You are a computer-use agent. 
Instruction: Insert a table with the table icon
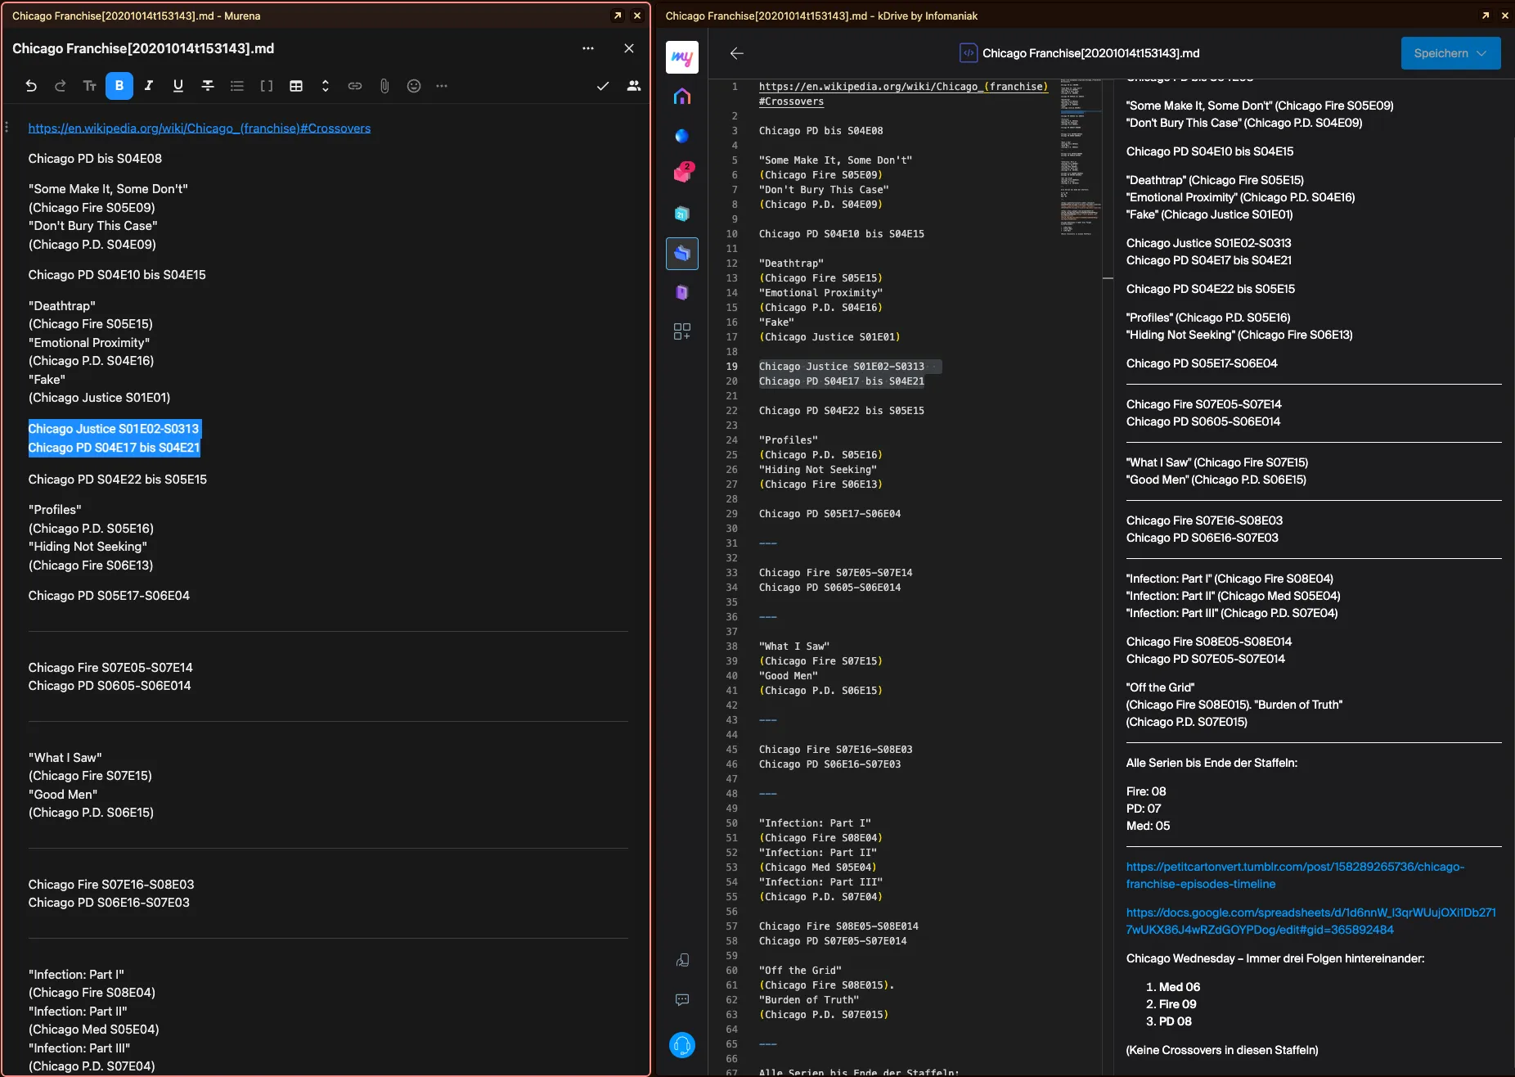(x=296, y=86)
